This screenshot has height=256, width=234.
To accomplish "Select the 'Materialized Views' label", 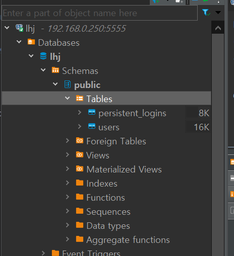I will 124,169.
